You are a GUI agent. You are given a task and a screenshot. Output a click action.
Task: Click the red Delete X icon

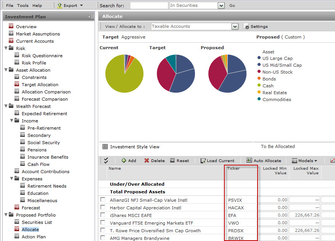coord(147,161)
